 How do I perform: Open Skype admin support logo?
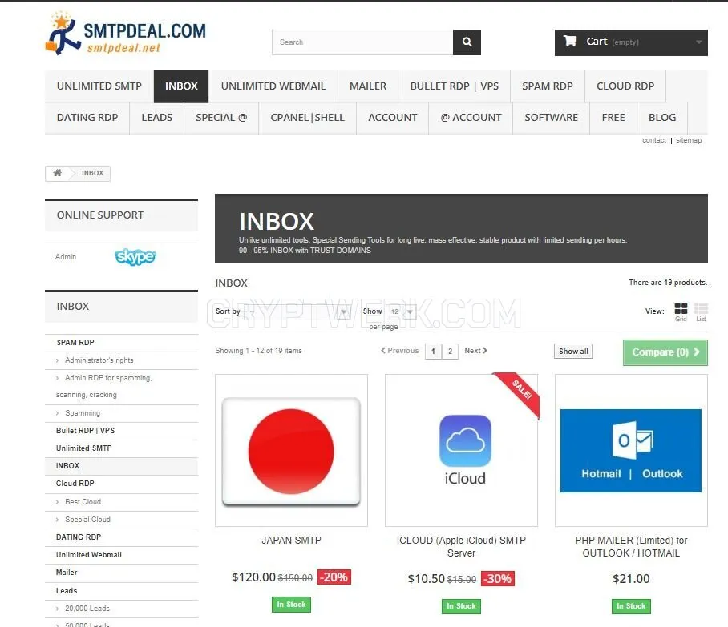click(x=135, y=256)
